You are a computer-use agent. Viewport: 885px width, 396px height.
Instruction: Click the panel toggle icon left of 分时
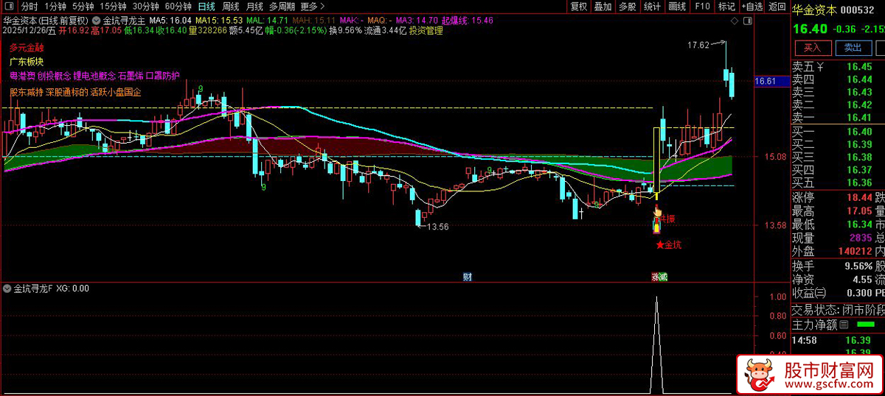(10, 7)
